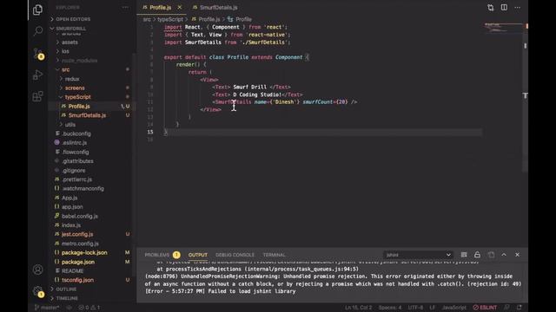Close the bottom panel
556x312 pixels.
pyautogui.click(x=518, y=255)
